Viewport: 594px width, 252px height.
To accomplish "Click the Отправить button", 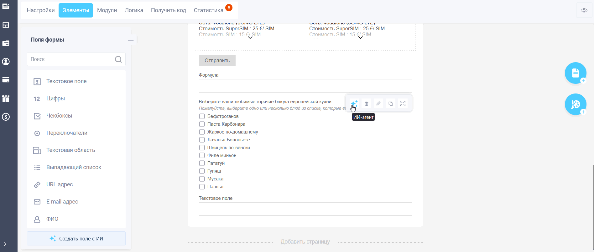I will point(217,61).
